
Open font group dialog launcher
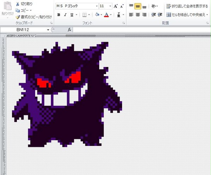124,23
